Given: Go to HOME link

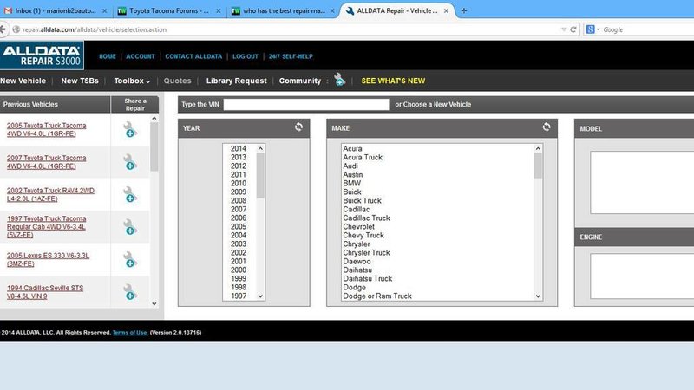Looking at the screenshot, I should tap(107, 56).
